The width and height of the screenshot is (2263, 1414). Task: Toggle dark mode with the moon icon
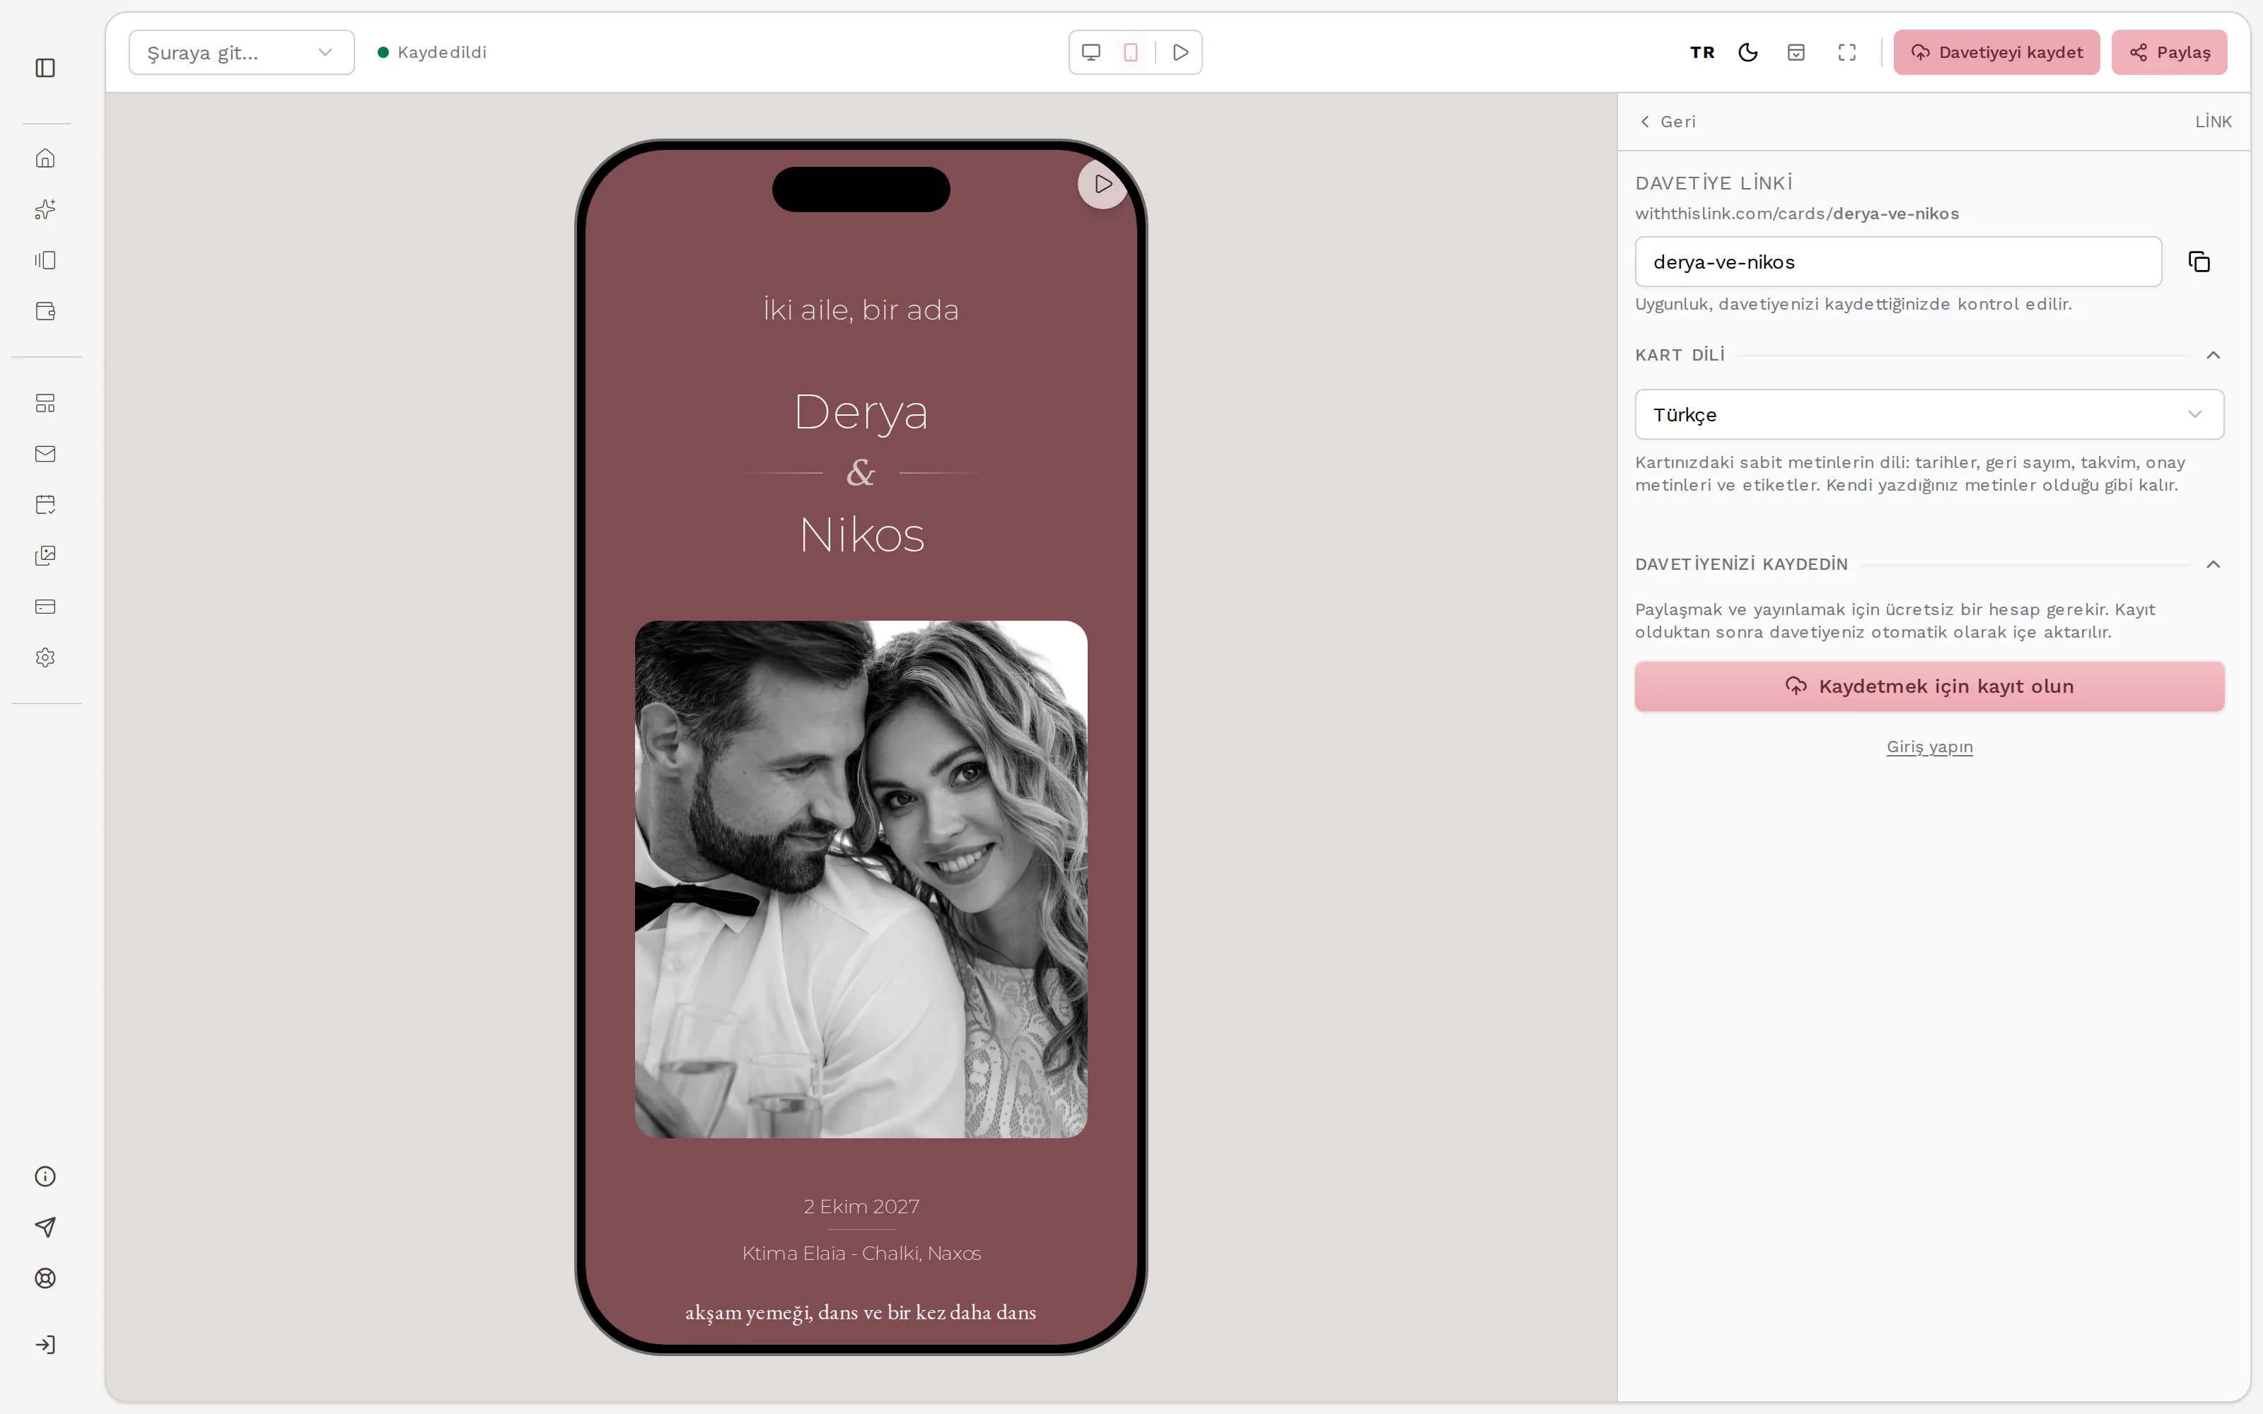pyautogui.click(x=1747, y=52)
